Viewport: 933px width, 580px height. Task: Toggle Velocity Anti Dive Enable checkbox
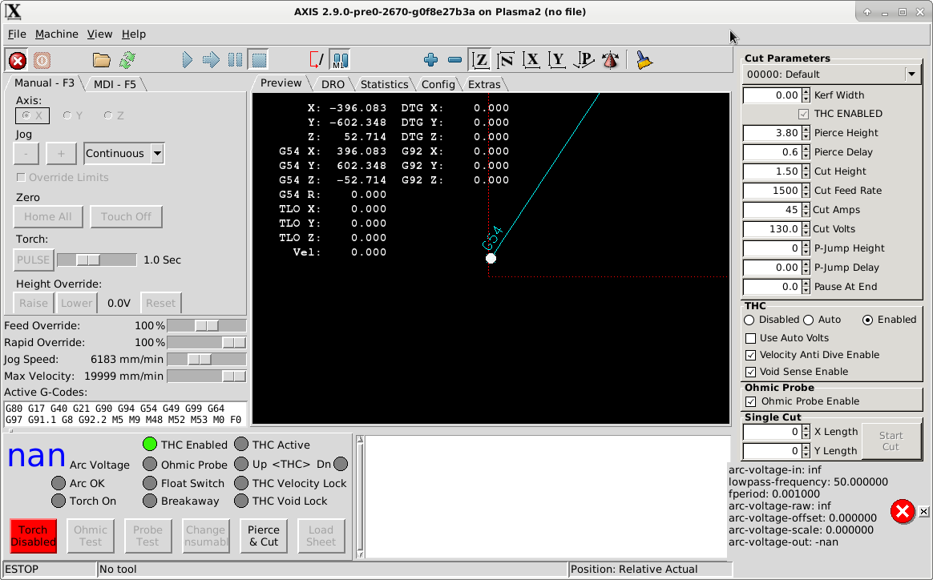tap(812, 355)
